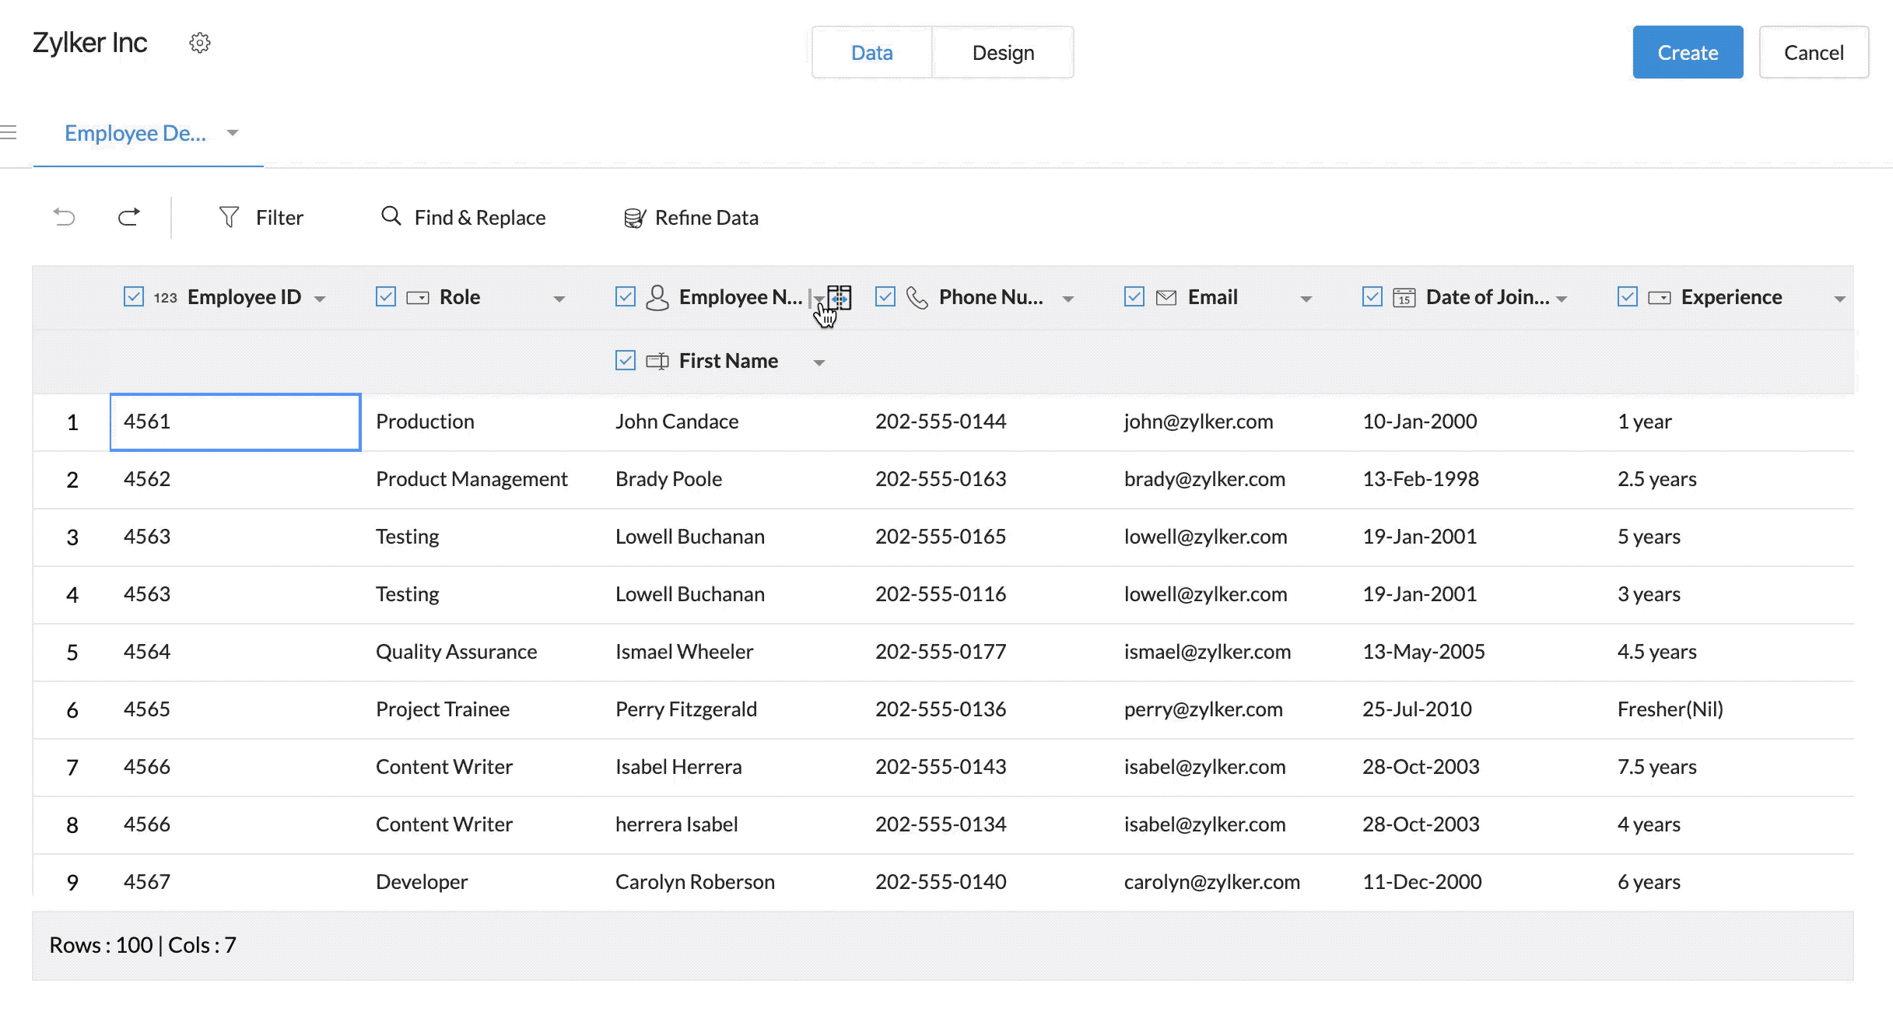Click the hamburger menu icon at left edge
The width and height of the screenshot is (1893, 1015).
[x=9, y=133]
